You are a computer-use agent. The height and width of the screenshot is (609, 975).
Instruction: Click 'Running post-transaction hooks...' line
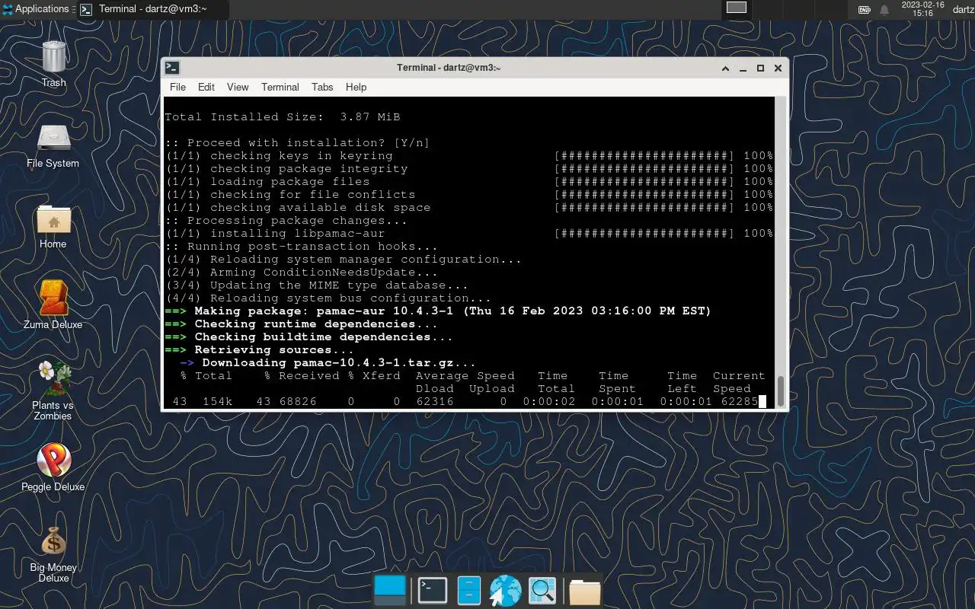pyautogui.click(x=302, y=247)
